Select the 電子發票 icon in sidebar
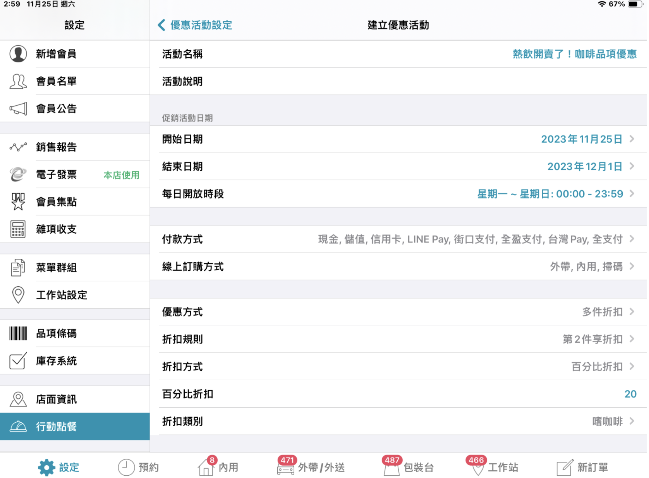Screen dimensions: 649x478 tap(18, 174)
